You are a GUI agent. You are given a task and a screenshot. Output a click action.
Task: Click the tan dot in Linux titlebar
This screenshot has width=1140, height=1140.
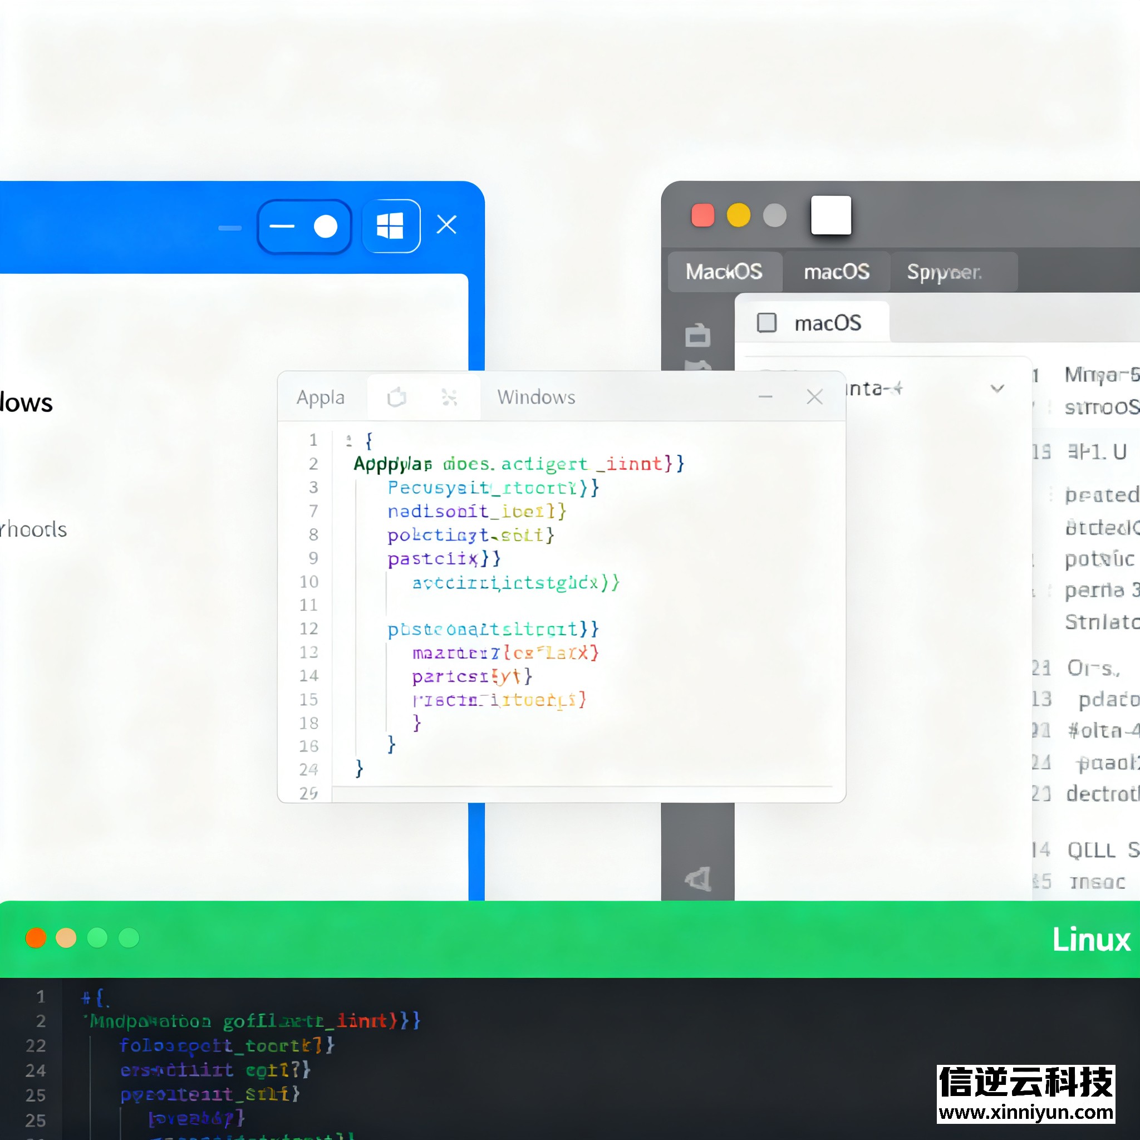[x=66, y=937]
